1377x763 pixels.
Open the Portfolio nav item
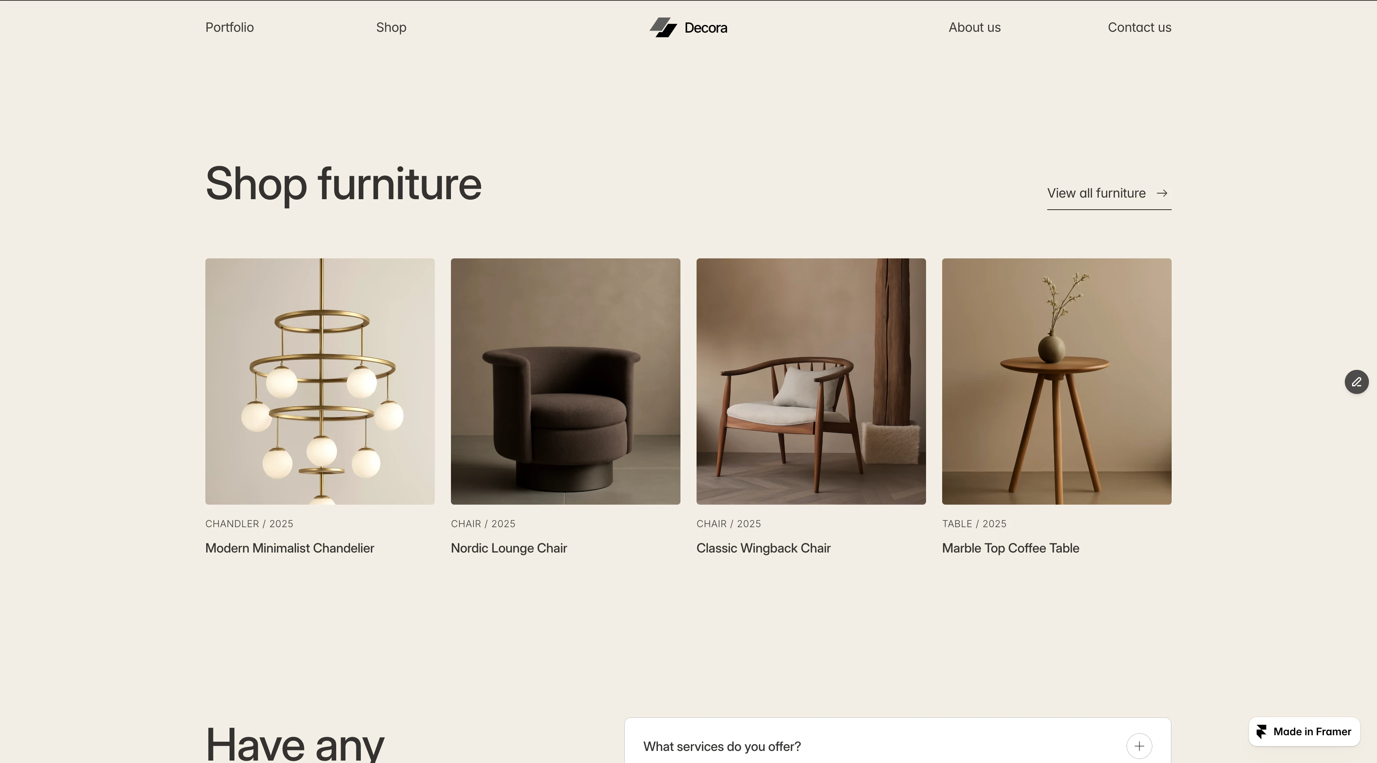229,27
